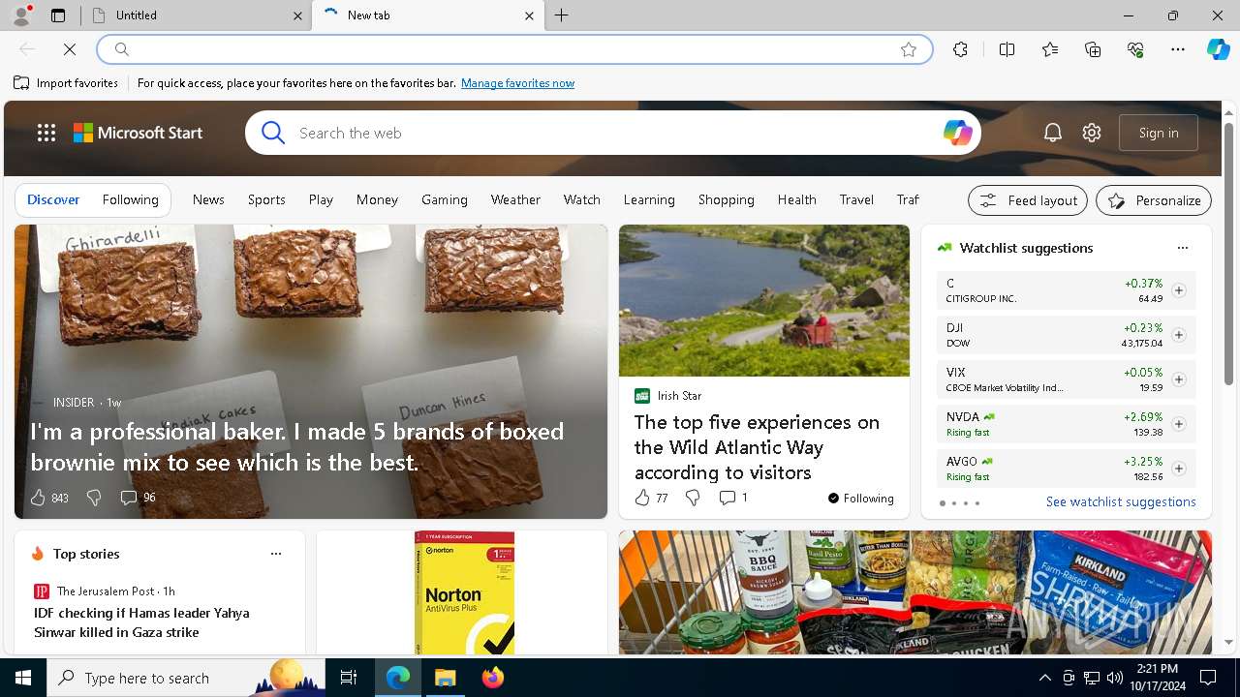This screenshot has width=1240, height=697.
Task: Click the Sign in button
Action: click(1159, 133)
